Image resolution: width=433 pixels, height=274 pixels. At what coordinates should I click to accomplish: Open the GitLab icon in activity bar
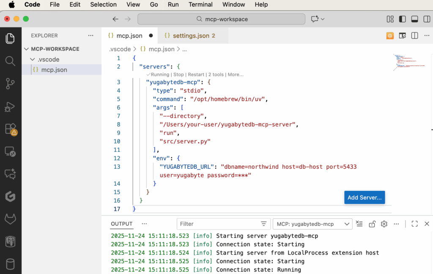point(10,219)
